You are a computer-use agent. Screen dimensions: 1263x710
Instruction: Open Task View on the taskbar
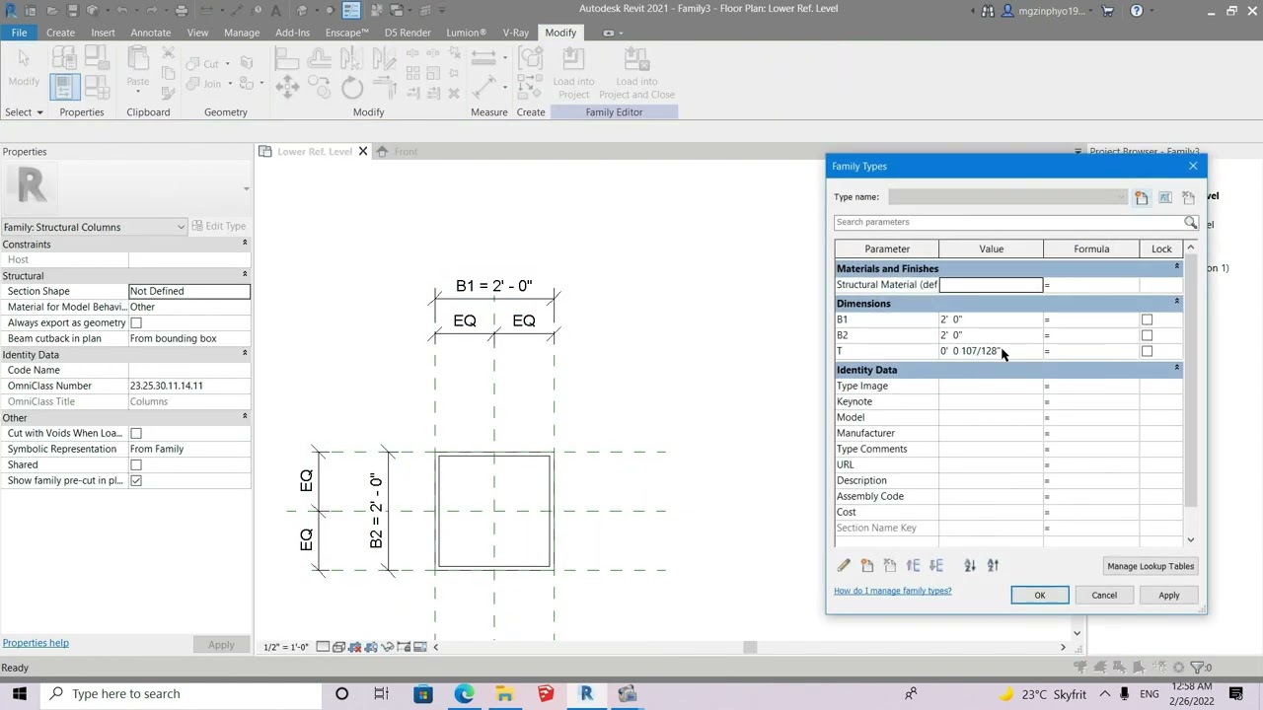[381, 694]
